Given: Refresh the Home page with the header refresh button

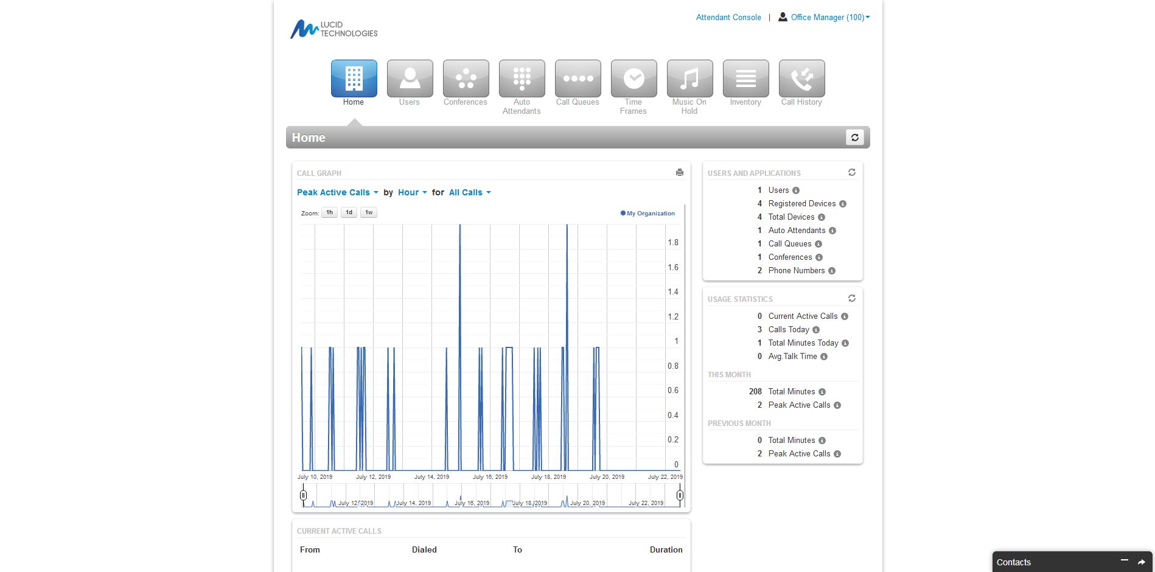Looking at the screenshot, I should [854, 138].
